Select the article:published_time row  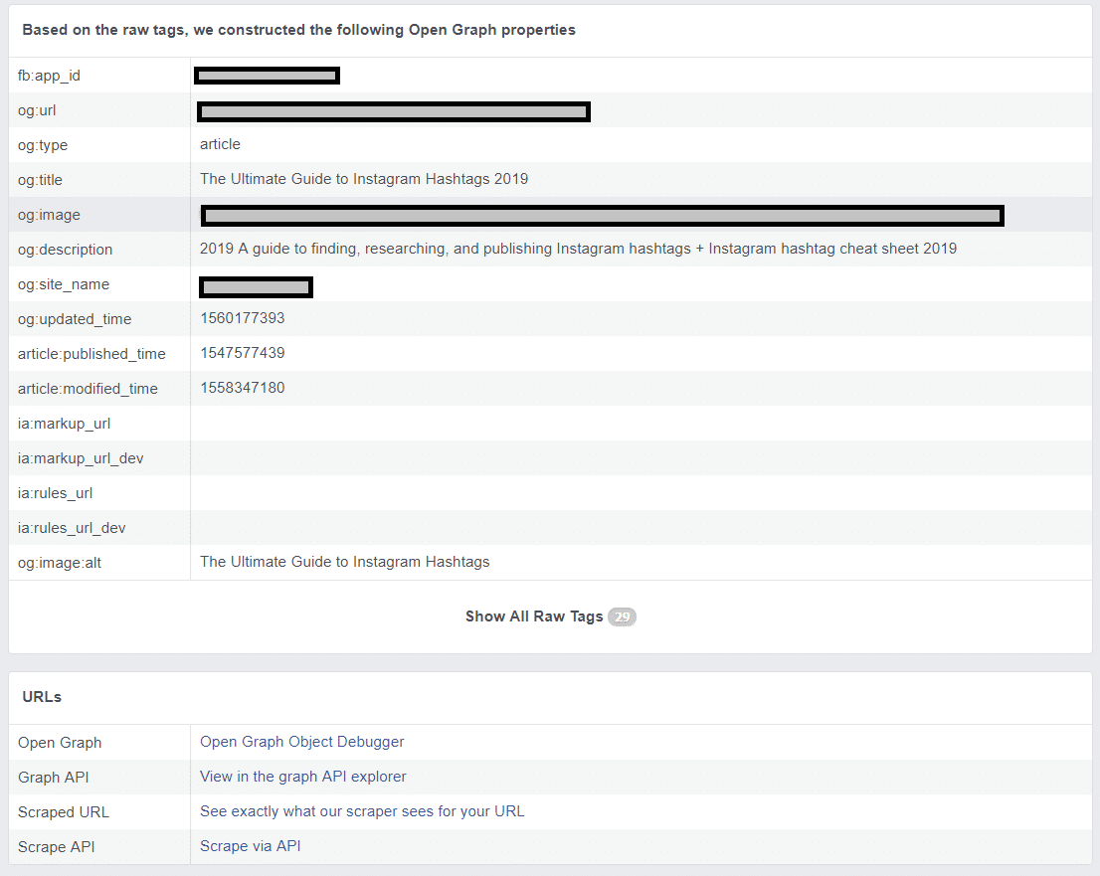pyautogui.click(x=242, y=353)
